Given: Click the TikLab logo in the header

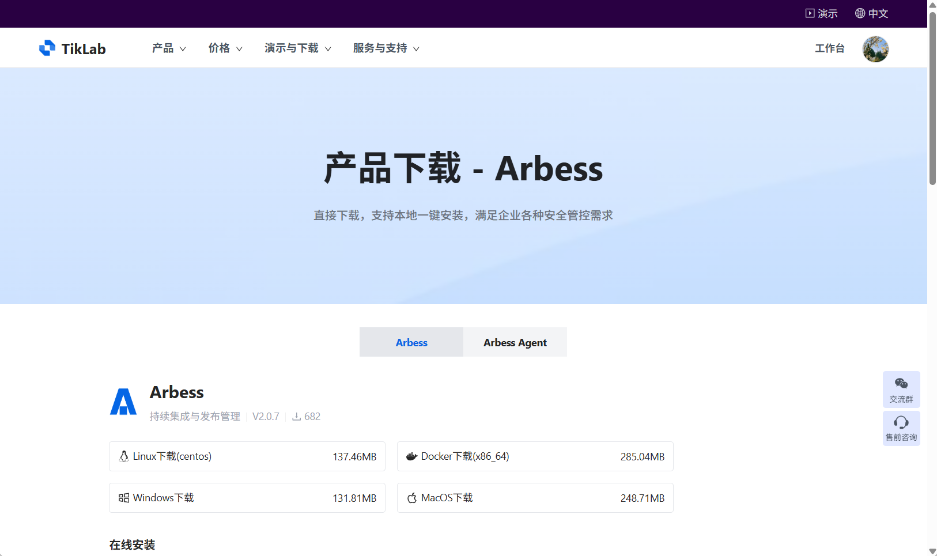Looking at the screenshot, I should (x=71, y=48).
